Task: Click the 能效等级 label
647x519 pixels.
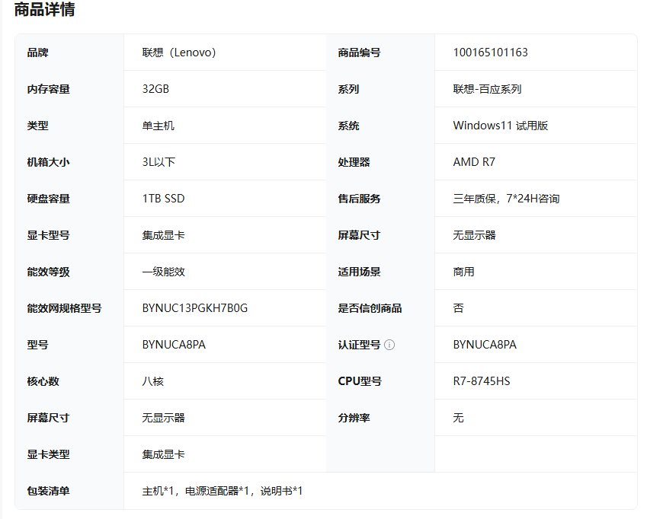Action: tap(48, 272)
